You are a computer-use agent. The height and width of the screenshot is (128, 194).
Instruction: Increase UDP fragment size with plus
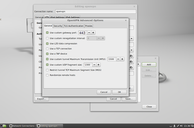pos(98,65)
